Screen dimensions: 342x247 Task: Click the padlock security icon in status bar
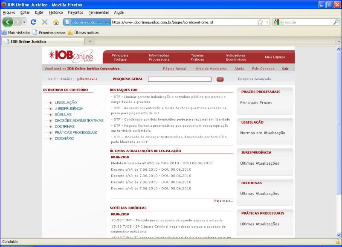(x=338, y=241)
